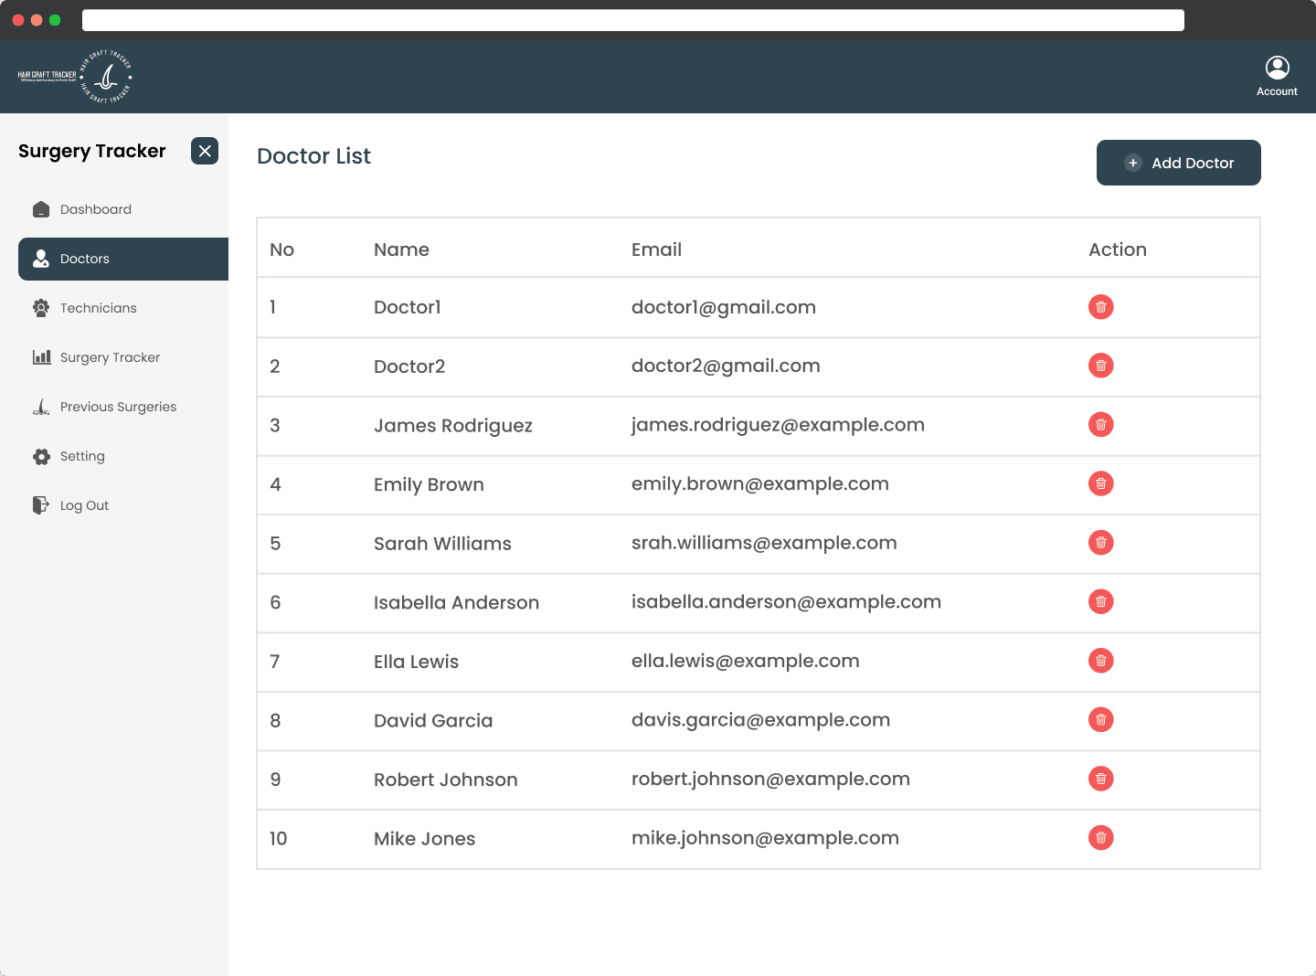Delete Ella Lewis with trash icon
The height and width of the screenshot is (976, 1316).
(x=1100, y=661)
